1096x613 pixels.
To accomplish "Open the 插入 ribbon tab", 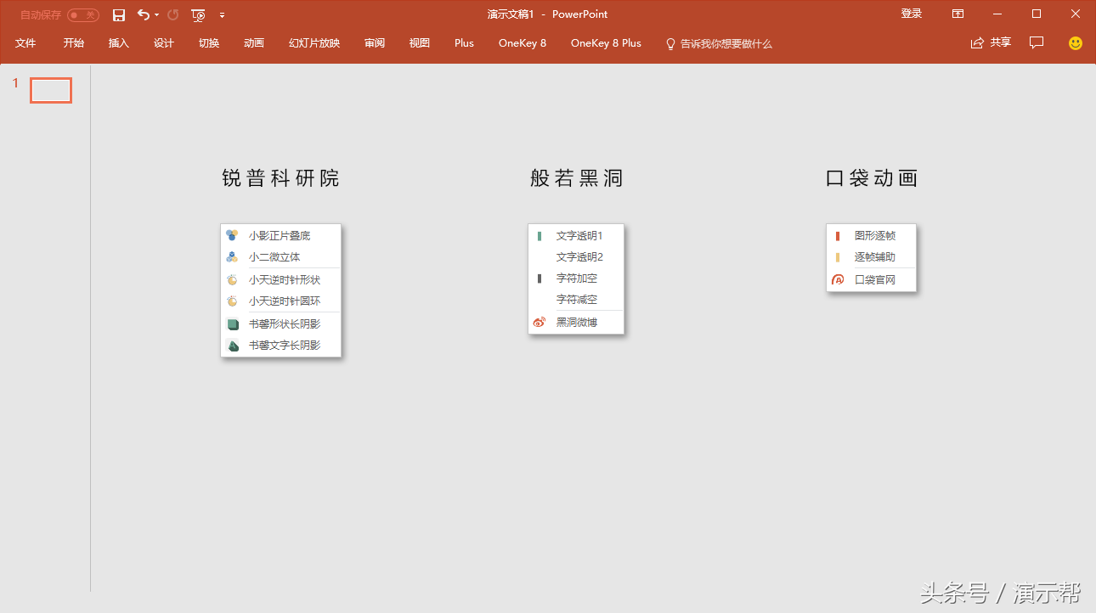I will (119, 43).
